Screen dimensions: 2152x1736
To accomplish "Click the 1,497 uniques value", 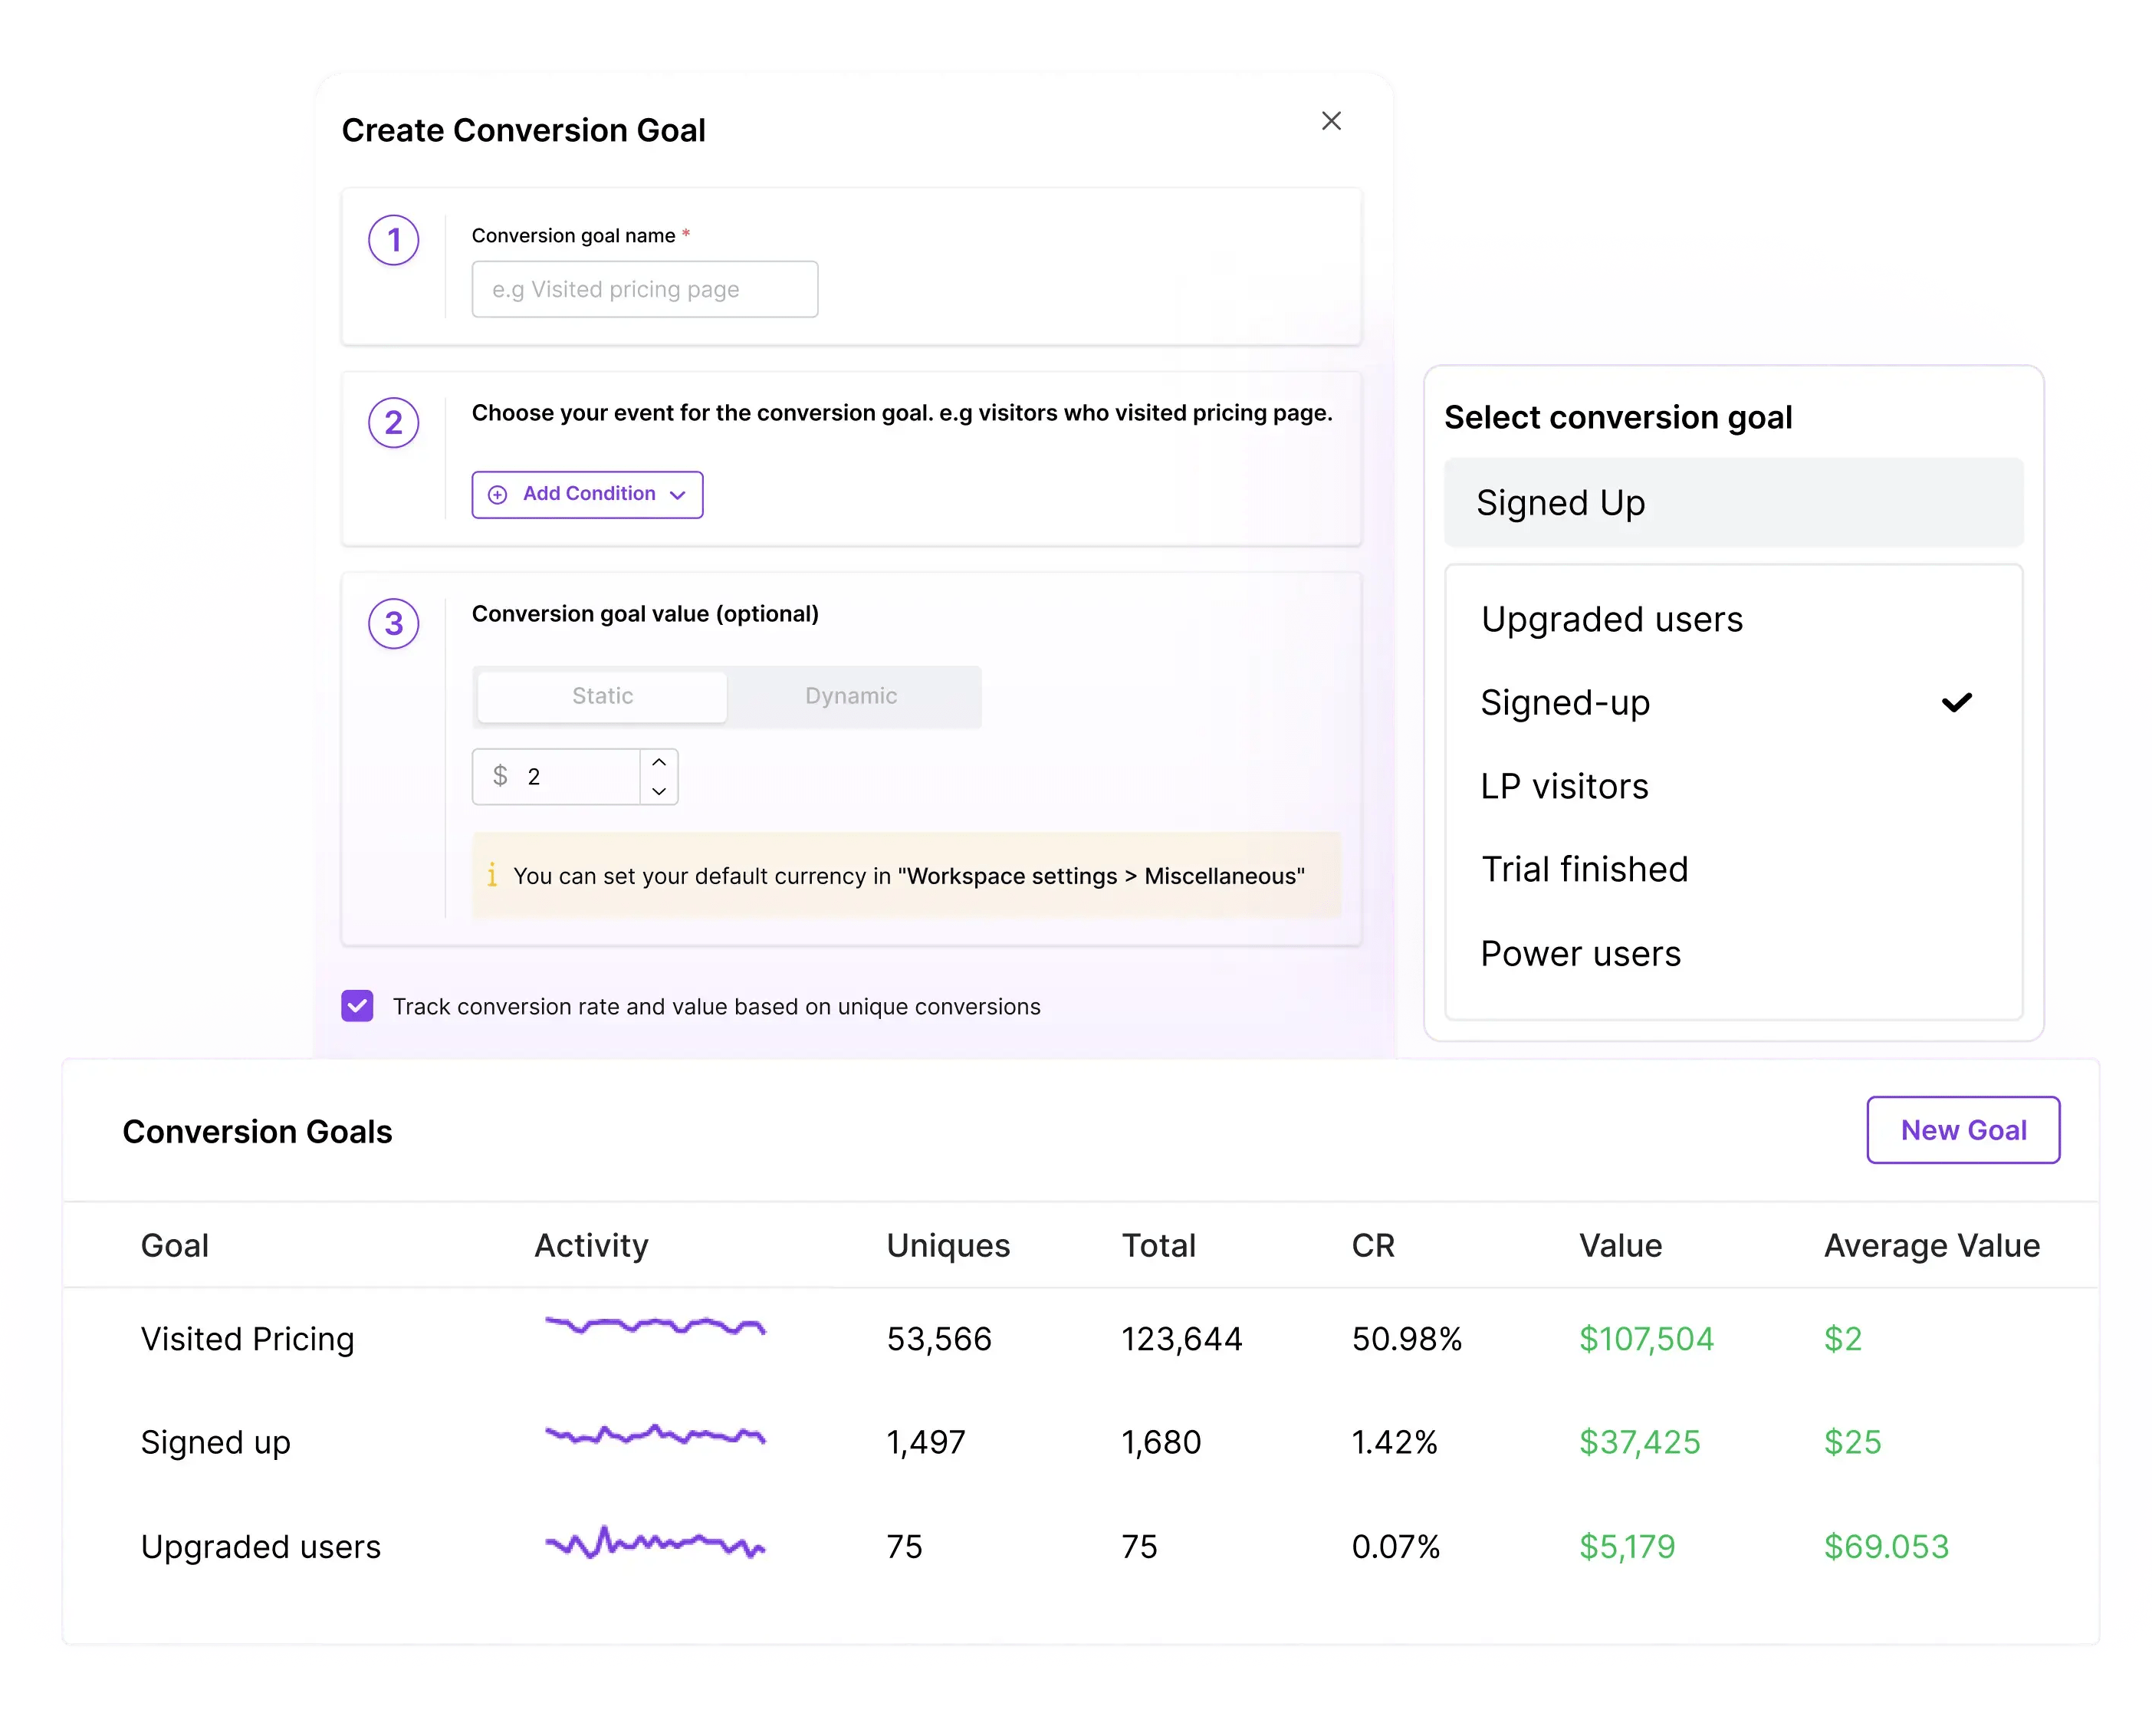I will [926, 1442].
